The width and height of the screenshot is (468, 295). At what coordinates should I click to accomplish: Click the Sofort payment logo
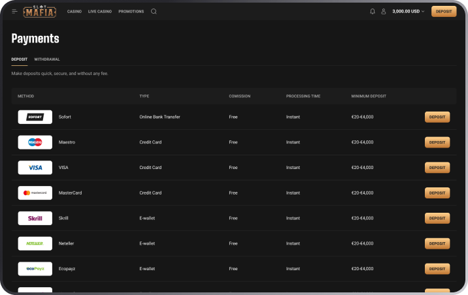tap(35, 117)
